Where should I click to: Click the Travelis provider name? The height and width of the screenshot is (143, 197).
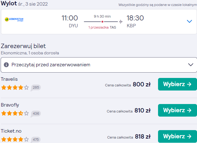[9, 79]
